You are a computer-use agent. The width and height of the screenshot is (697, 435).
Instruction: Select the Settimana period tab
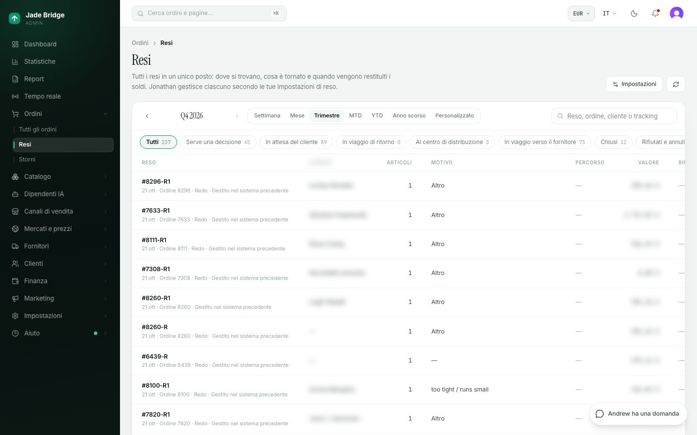point(267,116)
